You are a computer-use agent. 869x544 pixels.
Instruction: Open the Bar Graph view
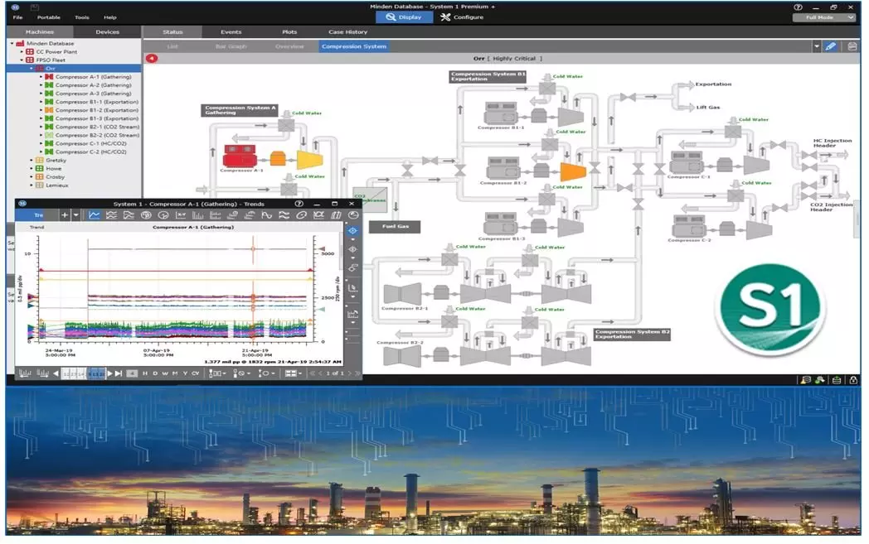coord(231,46)
